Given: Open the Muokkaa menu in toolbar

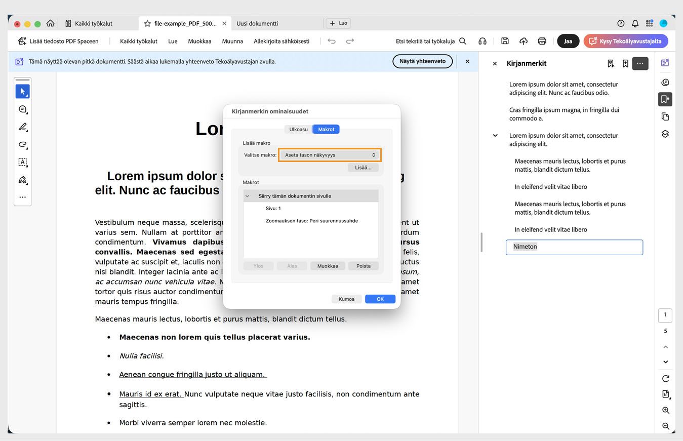Looking at the screenshot, I should pos(199,41).
